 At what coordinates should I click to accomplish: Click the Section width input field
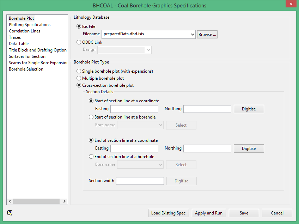point(140,181)
